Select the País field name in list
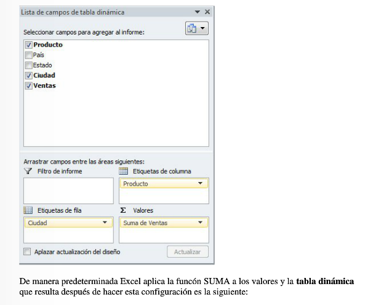Image resolution: width=376 pixels, height=305 pixels. pos(39,55)
